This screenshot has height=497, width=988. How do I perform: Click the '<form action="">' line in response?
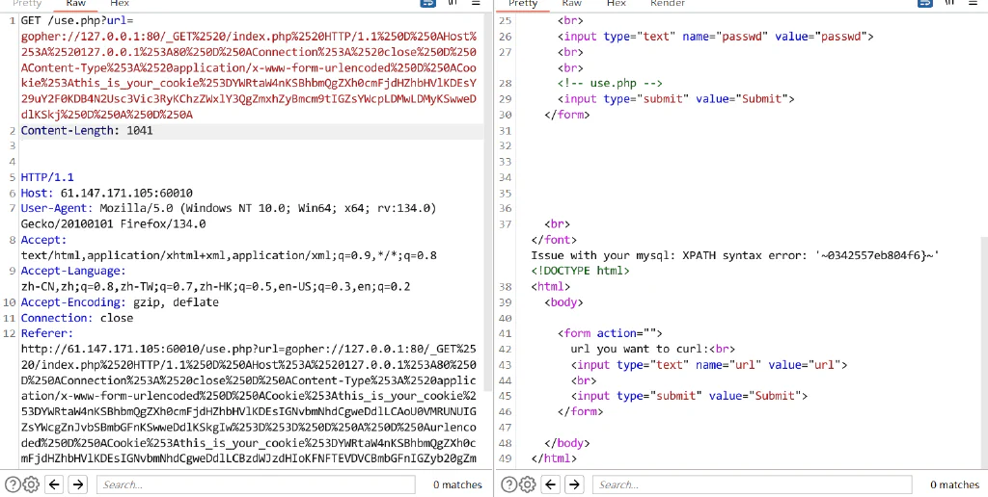(x=610, y=333)
